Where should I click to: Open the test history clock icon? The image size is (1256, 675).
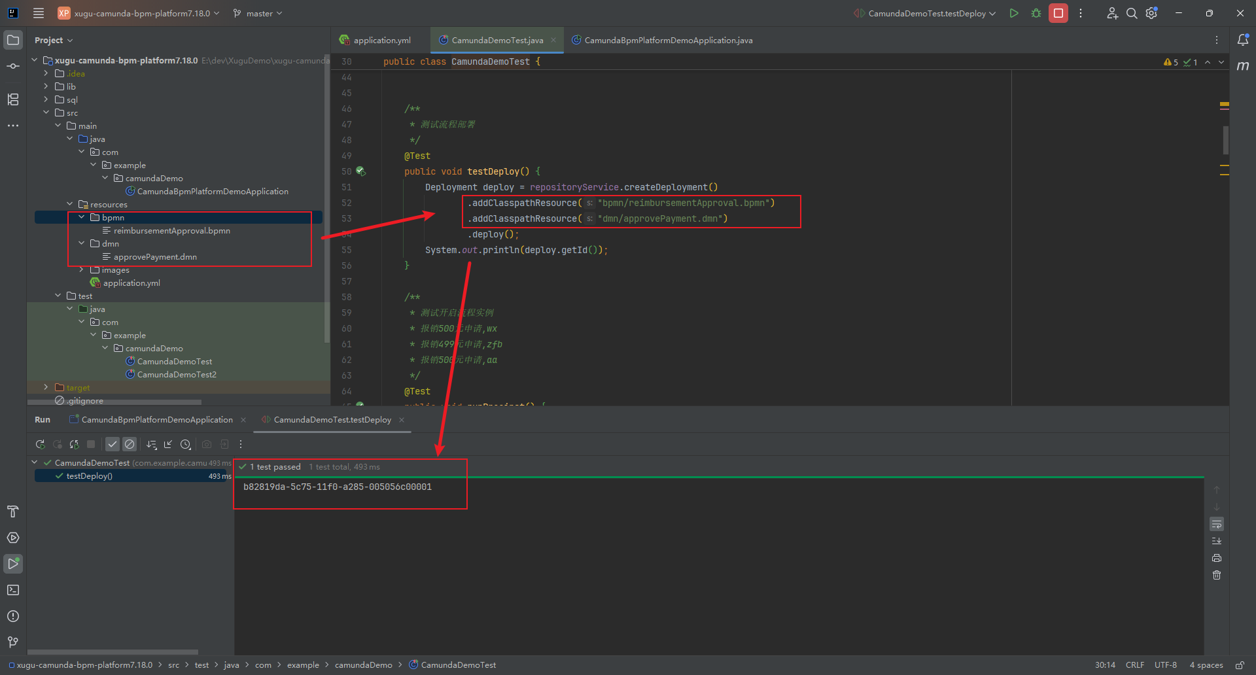(x=186, y=445)
